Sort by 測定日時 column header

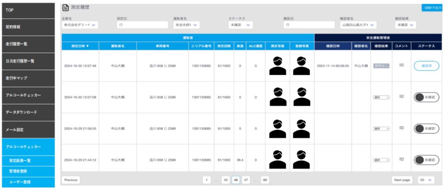[x=80, y=46]
